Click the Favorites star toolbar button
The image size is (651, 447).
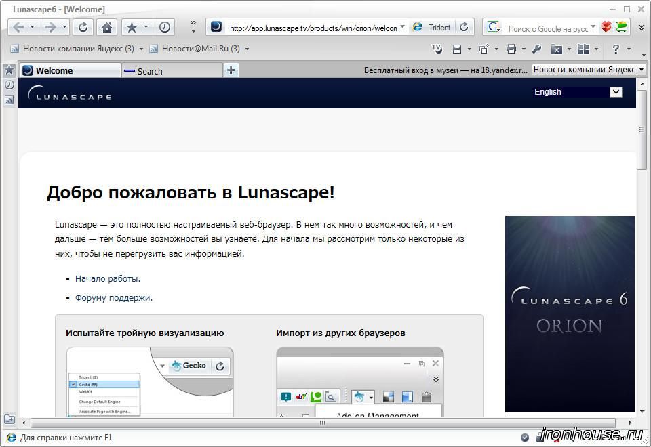(x=132, y=27)
